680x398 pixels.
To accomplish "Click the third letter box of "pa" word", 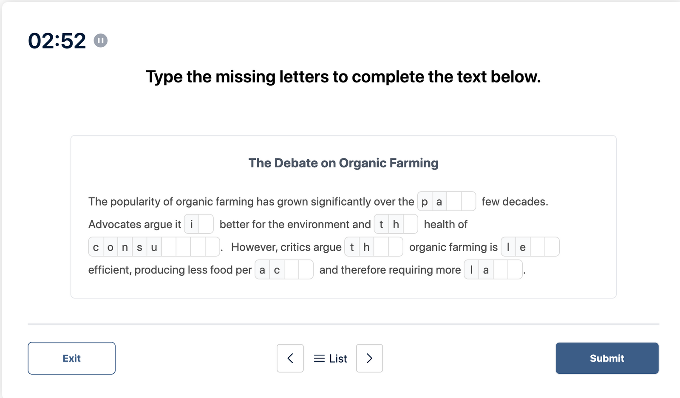I will (x=454, y=201).
